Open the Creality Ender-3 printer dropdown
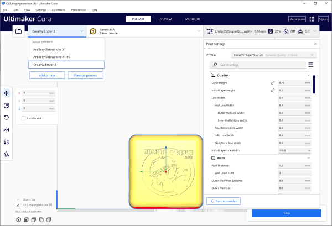Viewport: 332px width, 226px height. pos(57,31)
